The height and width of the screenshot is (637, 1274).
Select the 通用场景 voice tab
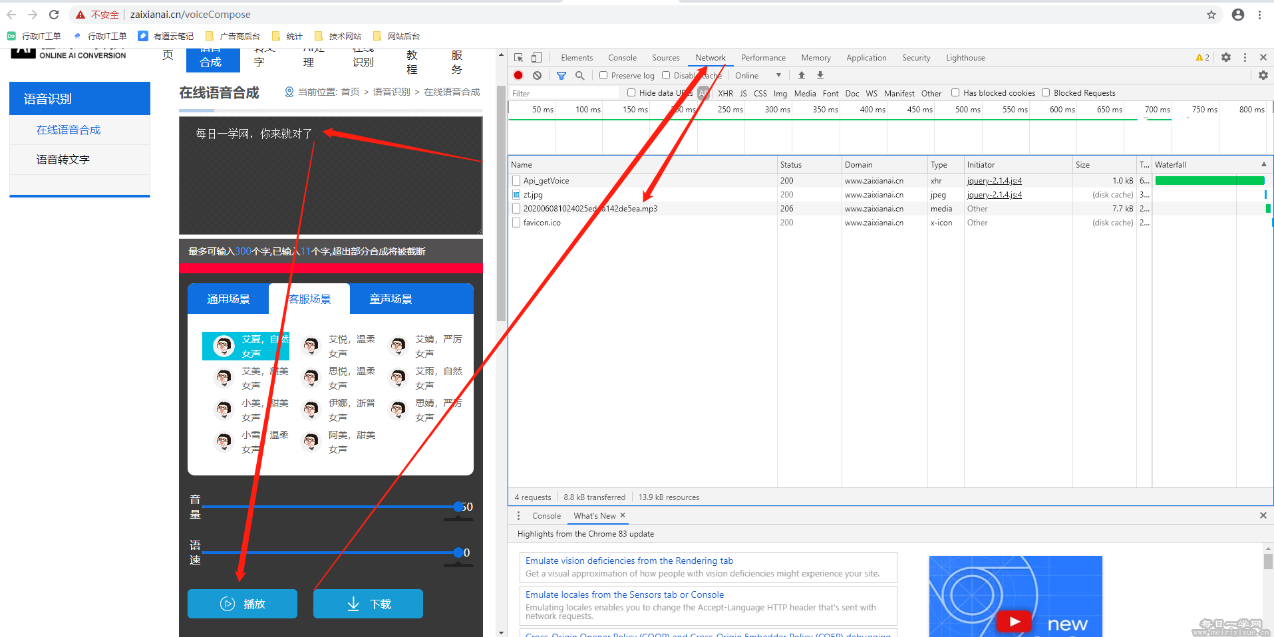tap(228, 299)
